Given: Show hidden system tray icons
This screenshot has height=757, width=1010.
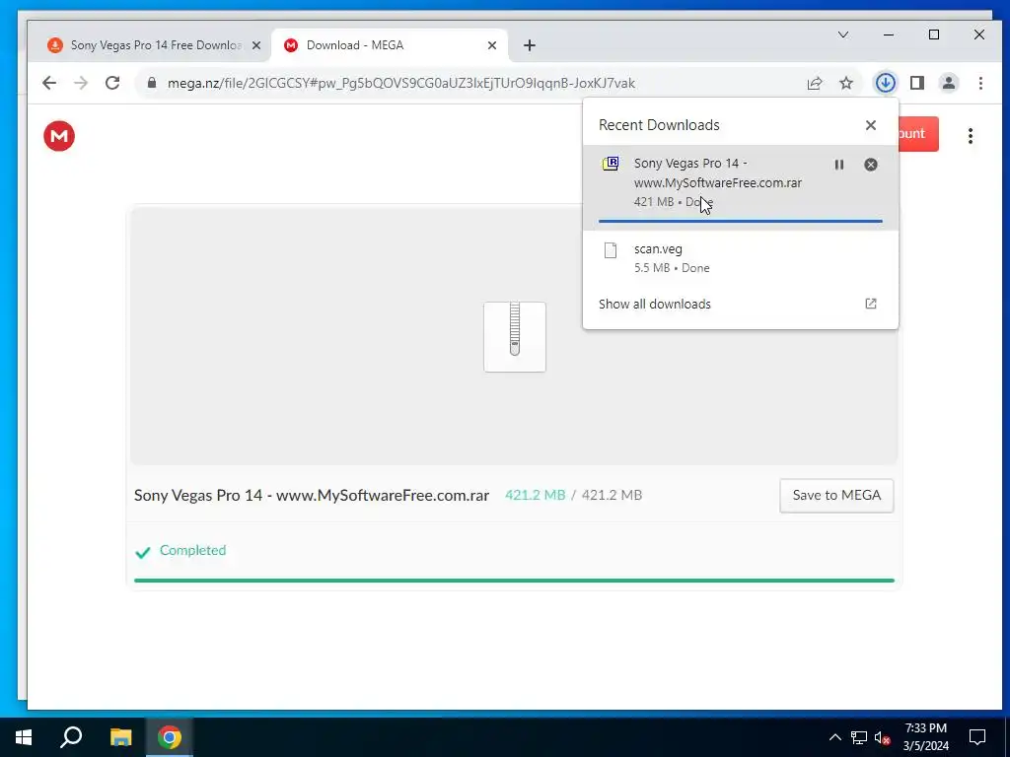Looking at the screenshot, I should [834, 737].
